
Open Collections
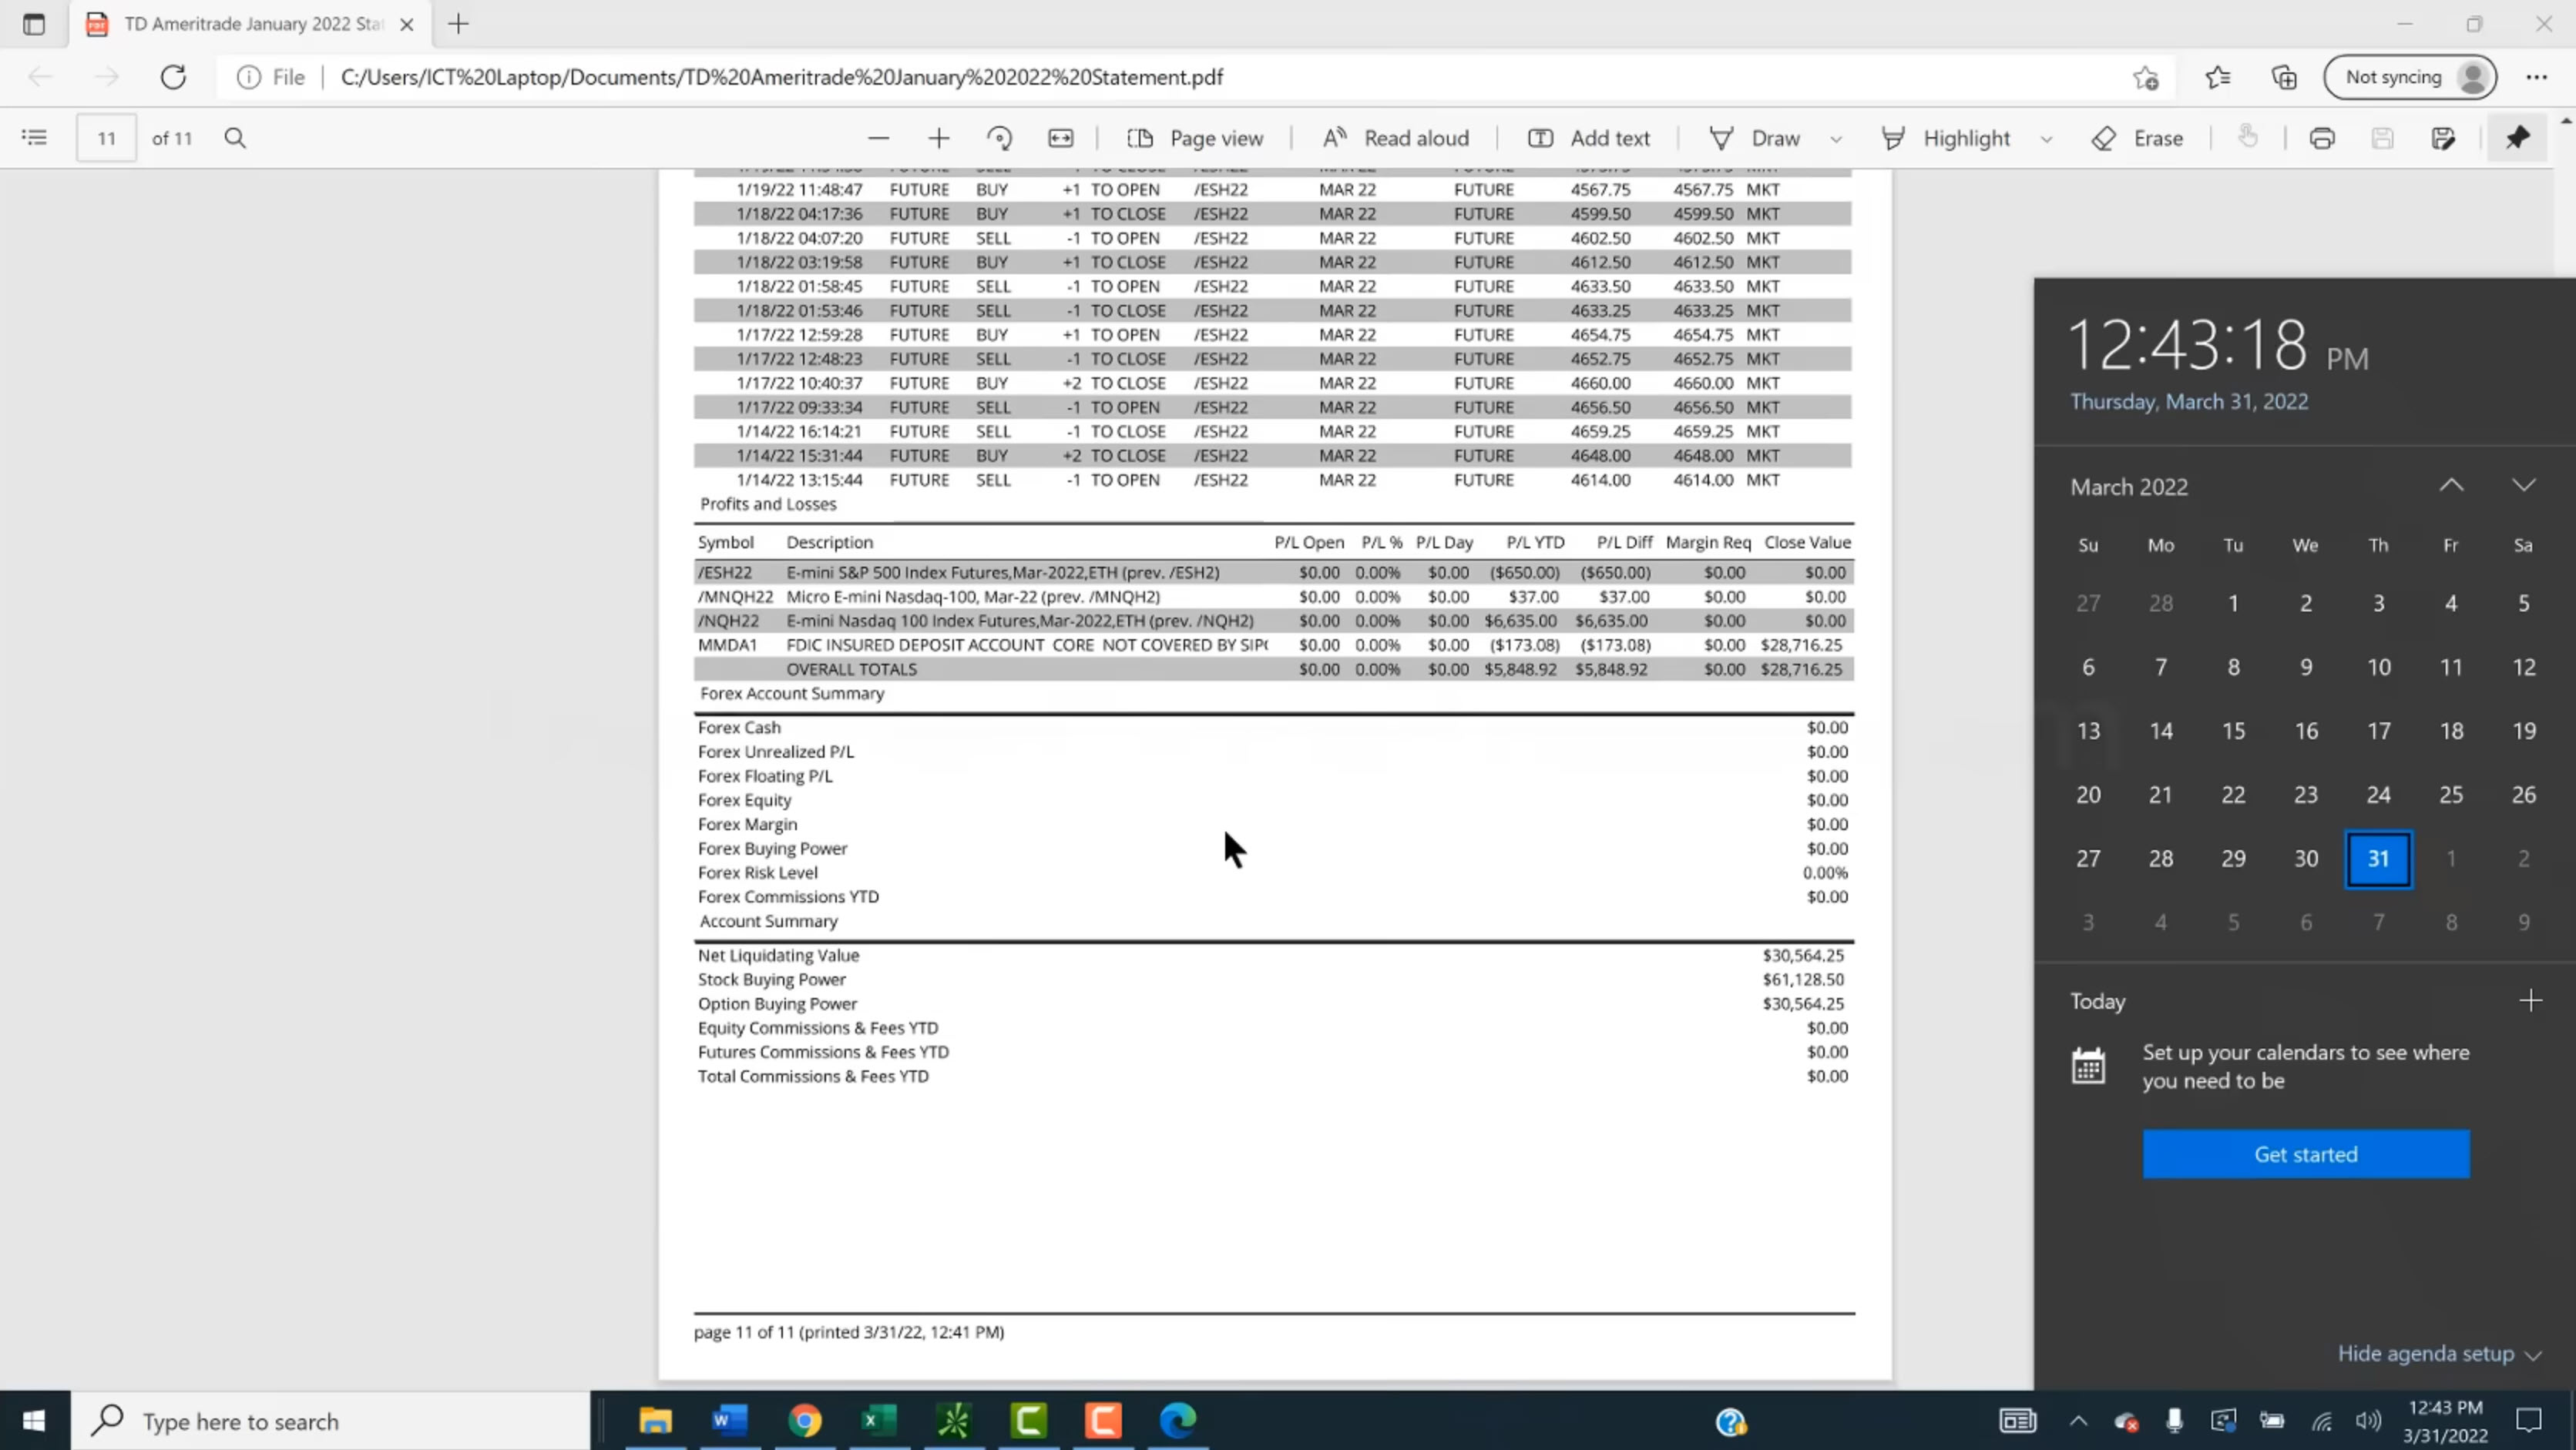(2284, 77)
